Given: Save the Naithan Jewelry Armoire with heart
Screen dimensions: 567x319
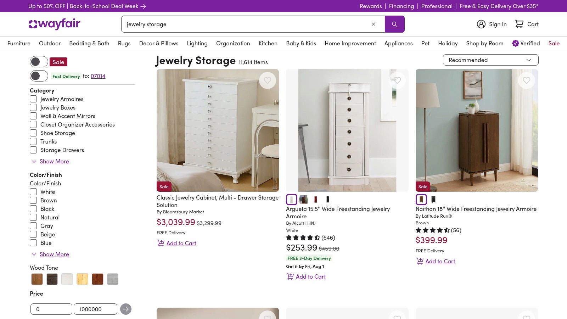Looking at the screenshot, I should pos(527,80).
